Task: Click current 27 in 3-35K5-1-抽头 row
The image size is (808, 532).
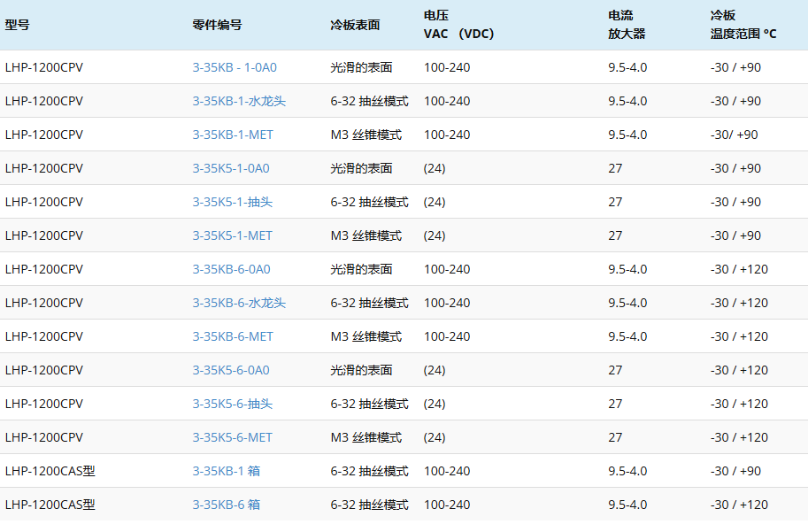Action: pos(615,202)
